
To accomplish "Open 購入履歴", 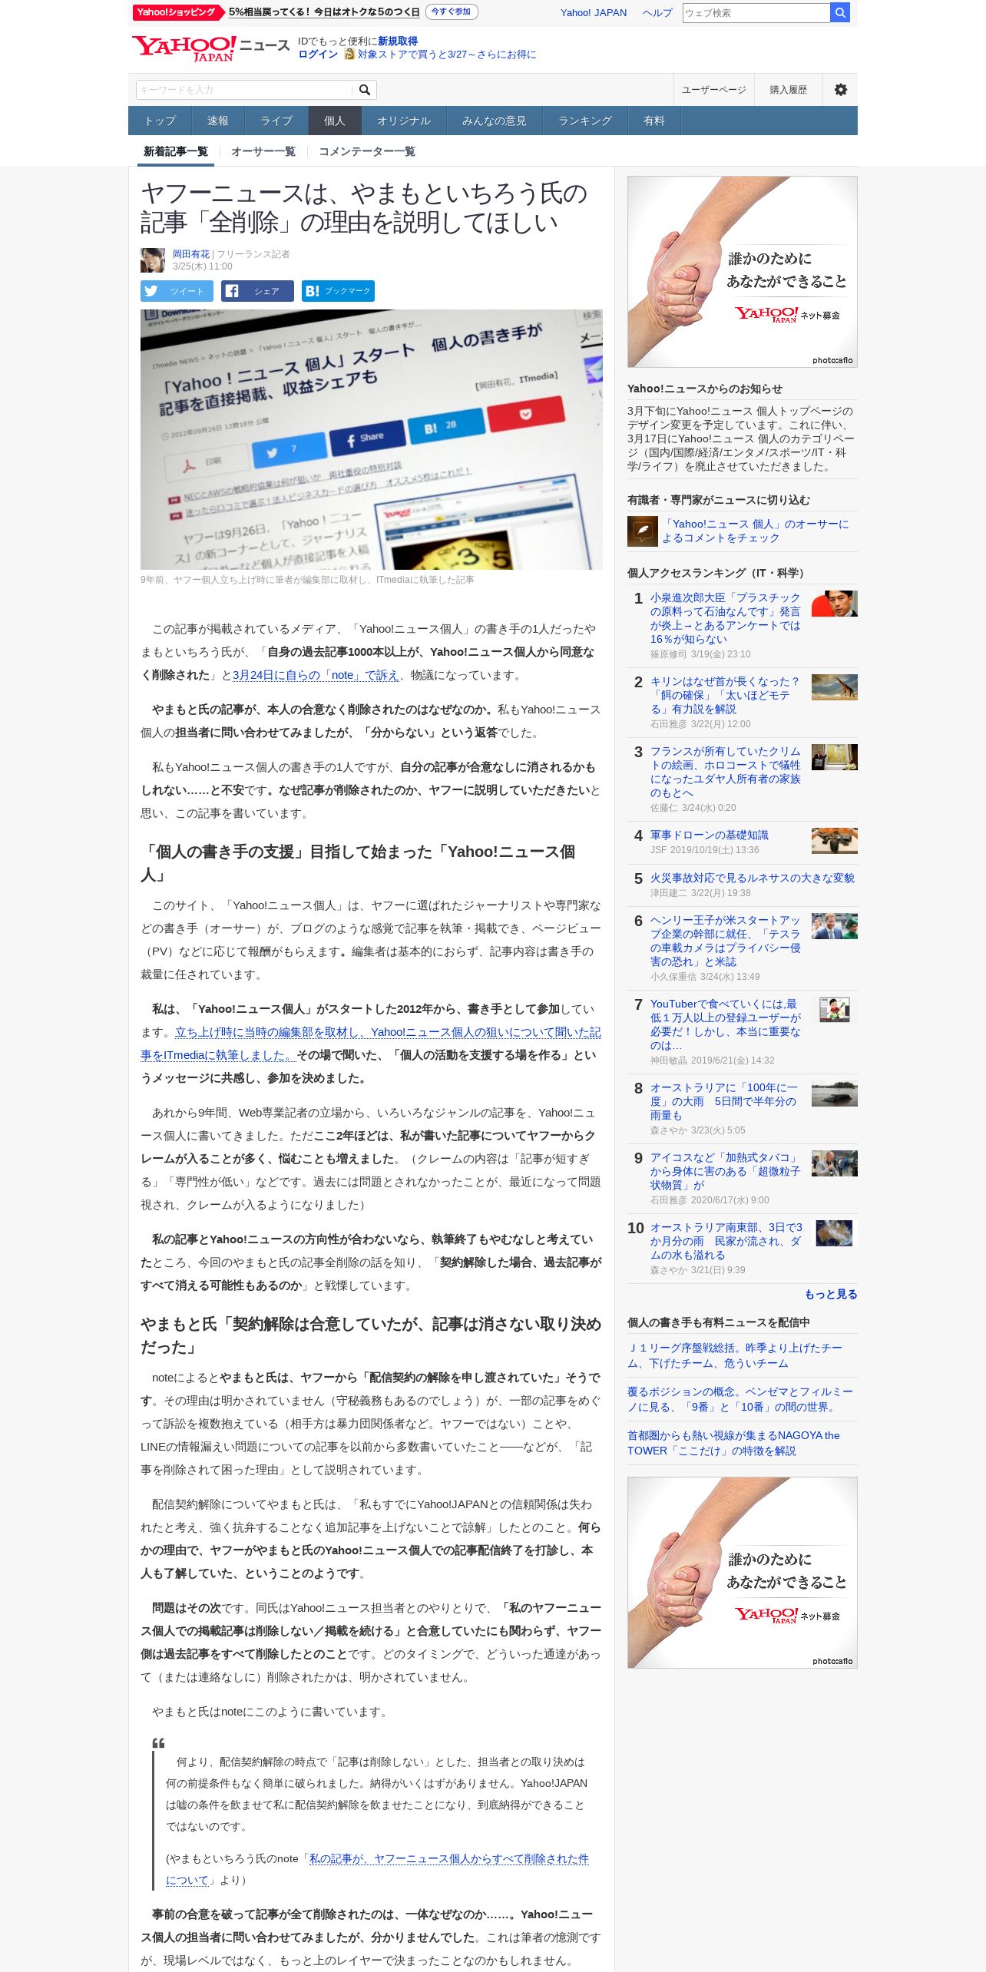I will pos(789,90).
